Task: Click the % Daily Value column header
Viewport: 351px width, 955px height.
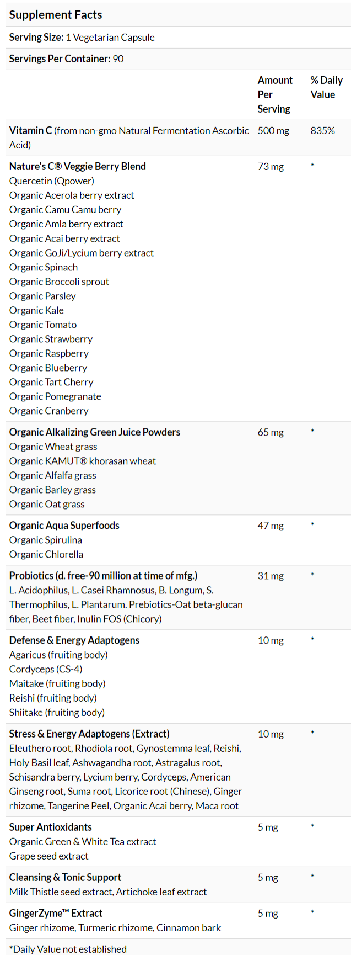Action: tap(326, 87)
